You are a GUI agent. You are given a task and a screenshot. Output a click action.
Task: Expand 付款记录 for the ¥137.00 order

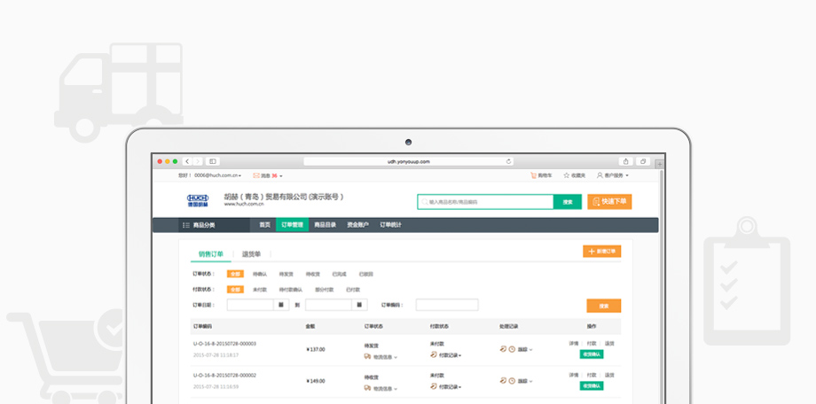(x=450, y=355)
